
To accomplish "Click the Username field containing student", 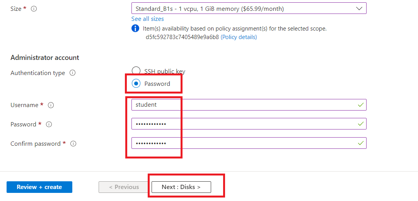I will coord(244,105).
